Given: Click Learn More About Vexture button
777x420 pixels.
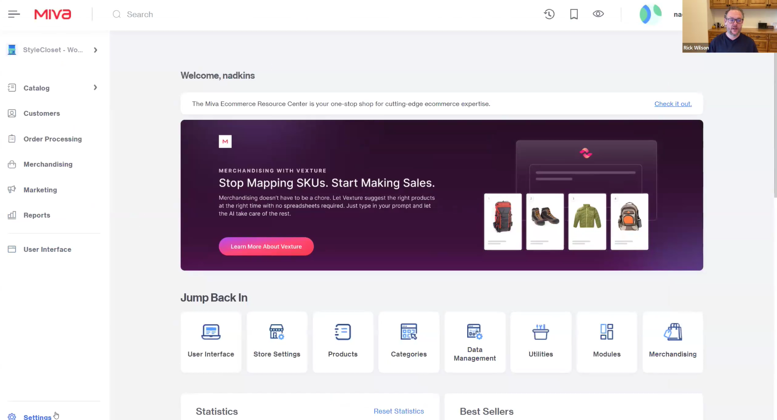Looking at the screenshot, I should 266,246.
